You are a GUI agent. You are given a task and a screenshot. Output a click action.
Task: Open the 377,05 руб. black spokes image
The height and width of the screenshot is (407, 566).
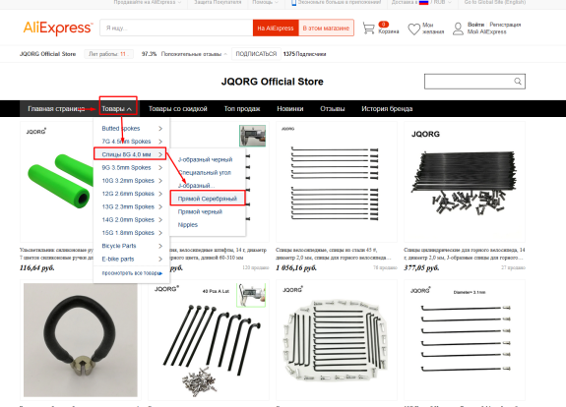click(465, 182)
